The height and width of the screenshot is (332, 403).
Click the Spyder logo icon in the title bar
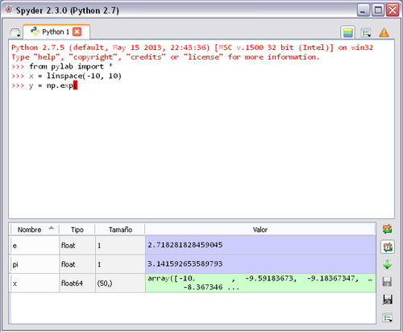[x=9, y=10]
